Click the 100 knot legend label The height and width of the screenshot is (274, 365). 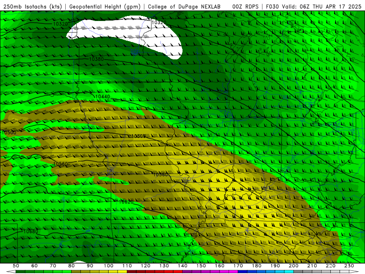click(109, 266)
